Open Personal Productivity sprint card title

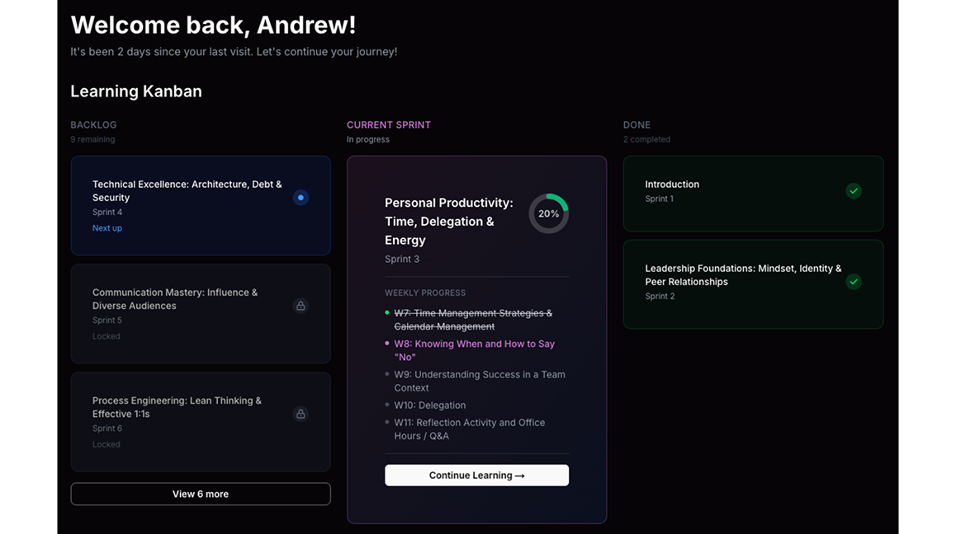point(448,222)
